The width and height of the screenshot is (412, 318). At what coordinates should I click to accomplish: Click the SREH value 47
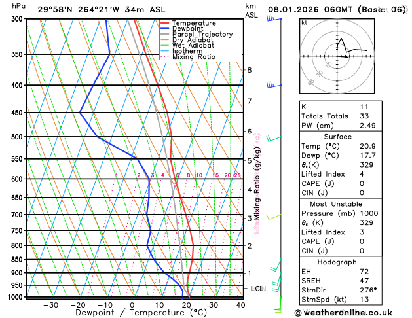364,281
